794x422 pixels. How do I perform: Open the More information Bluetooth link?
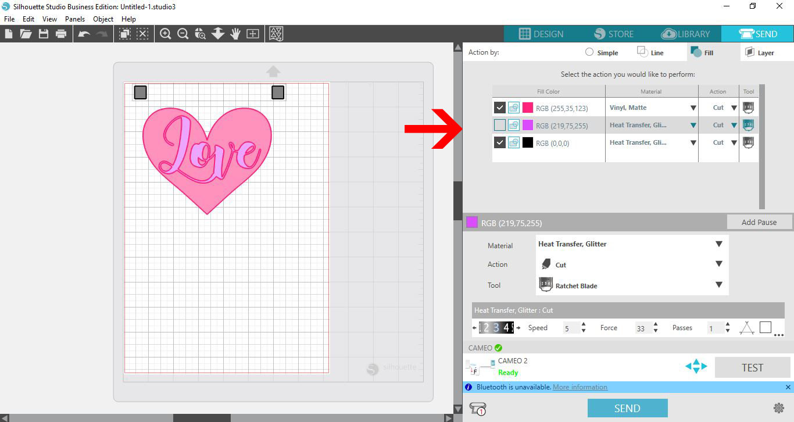580,387
